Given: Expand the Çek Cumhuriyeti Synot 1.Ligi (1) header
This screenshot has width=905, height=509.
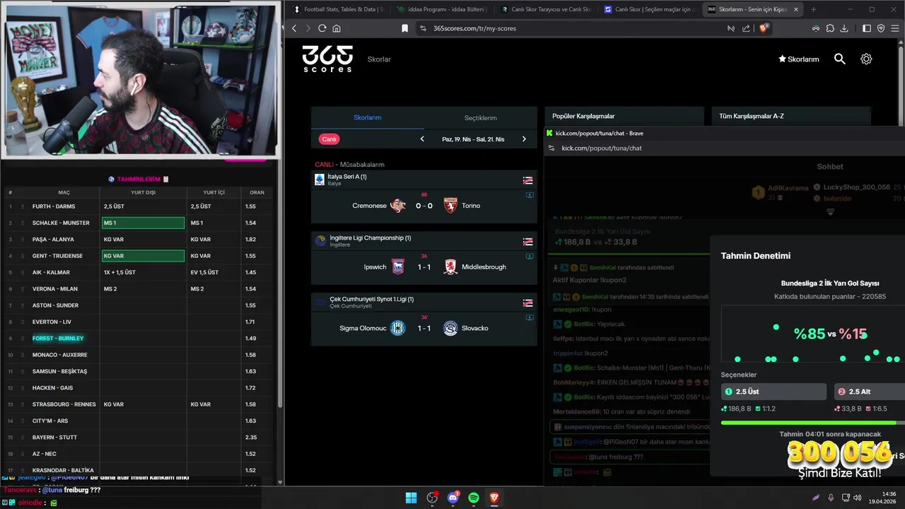Looking at the screenshot, I should click(424, 302).
